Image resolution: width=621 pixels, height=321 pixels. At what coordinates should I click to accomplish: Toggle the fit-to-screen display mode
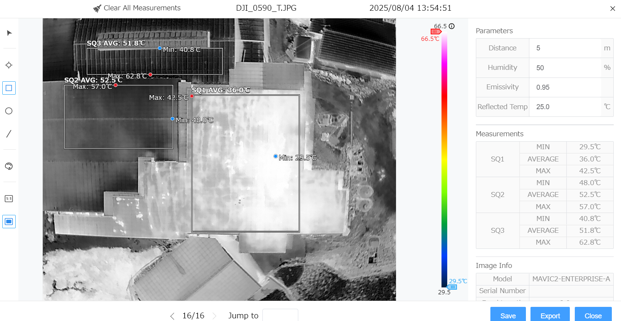pyautogui.click(x=9, y=222)
